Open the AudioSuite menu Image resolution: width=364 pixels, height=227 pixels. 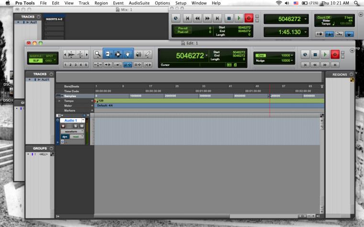[x=139, y=3]
